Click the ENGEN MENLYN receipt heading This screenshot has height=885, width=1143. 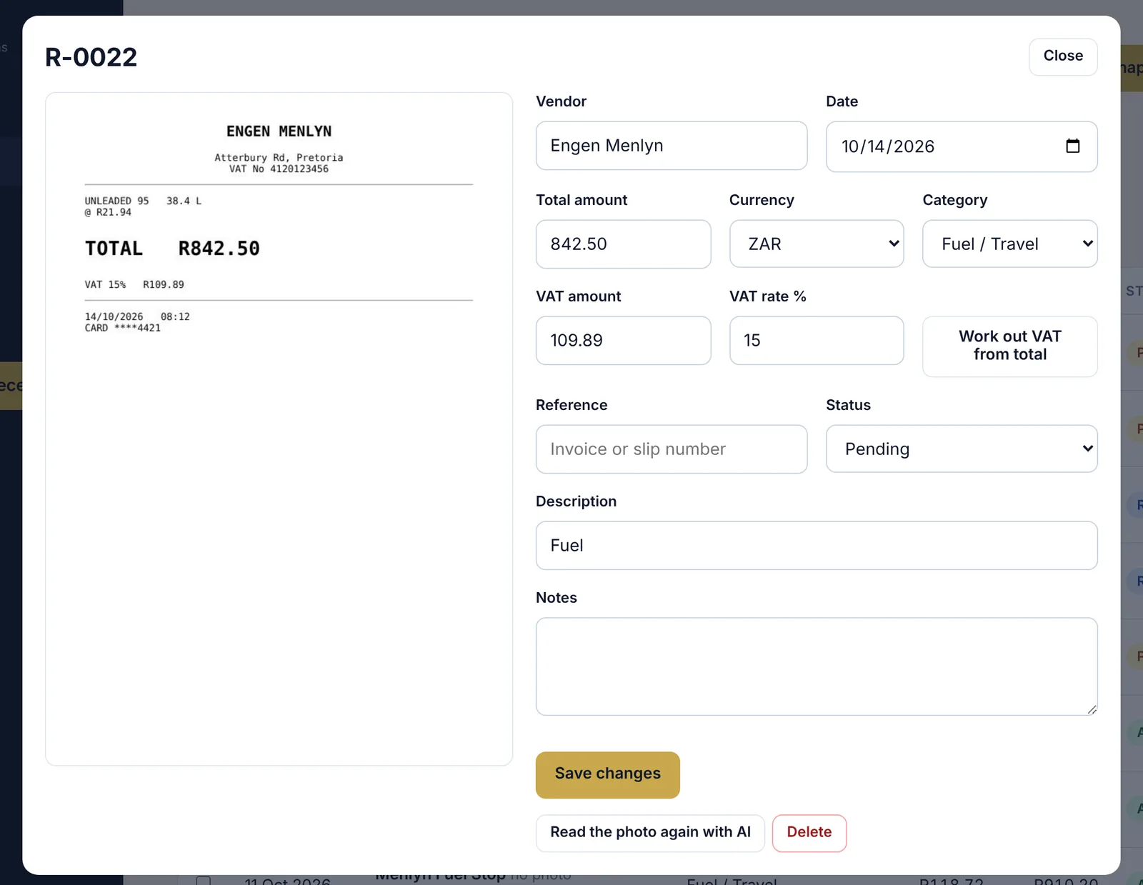click(279, 131)
